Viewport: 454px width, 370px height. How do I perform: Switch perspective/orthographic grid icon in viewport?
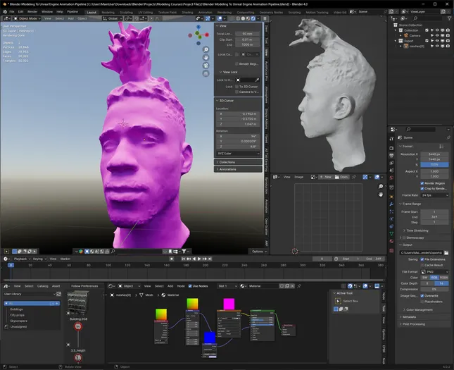[x=206, y=73]
